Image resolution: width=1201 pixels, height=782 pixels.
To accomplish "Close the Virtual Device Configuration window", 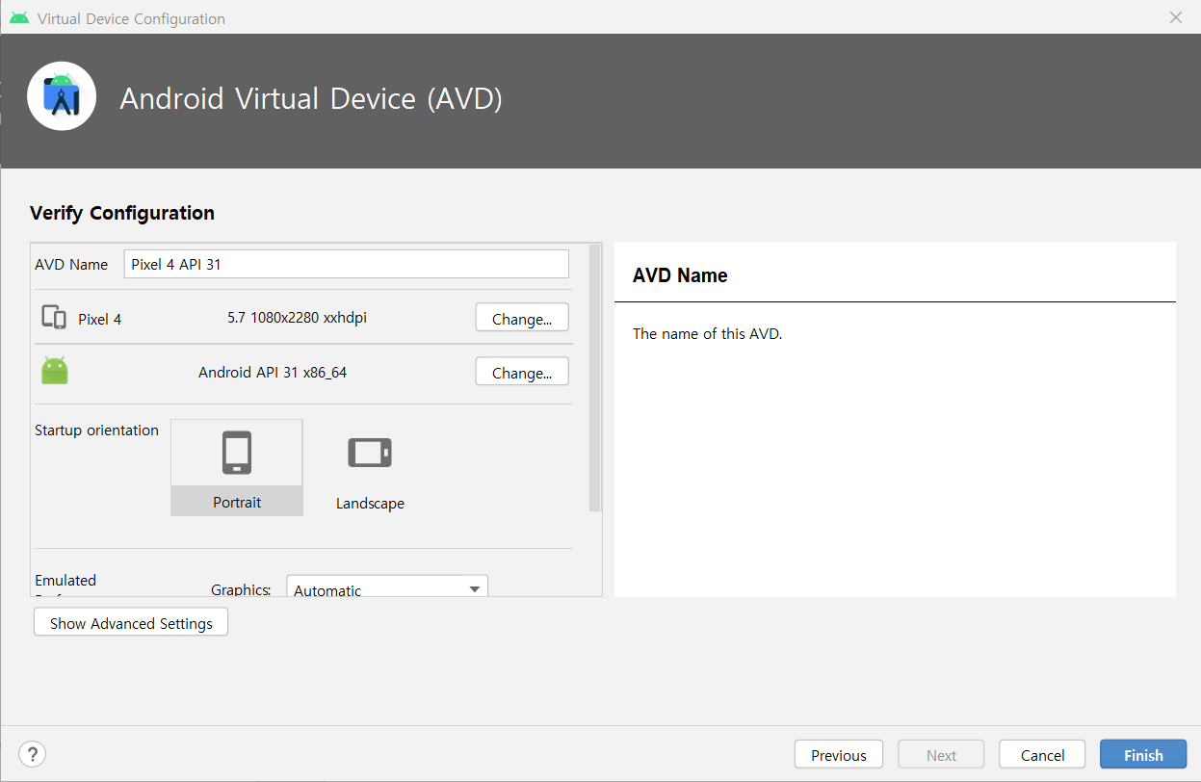I will (x=1175, y=17).
